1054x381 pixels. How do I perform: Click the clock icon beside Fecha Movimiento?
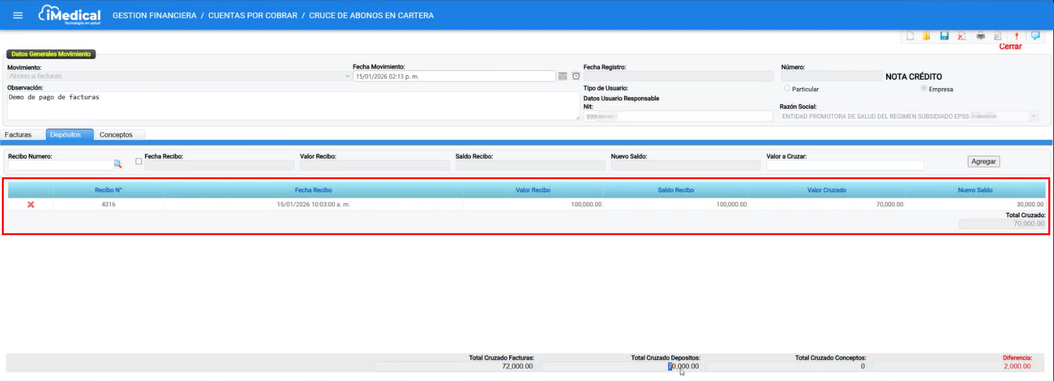tap(576, 76)
